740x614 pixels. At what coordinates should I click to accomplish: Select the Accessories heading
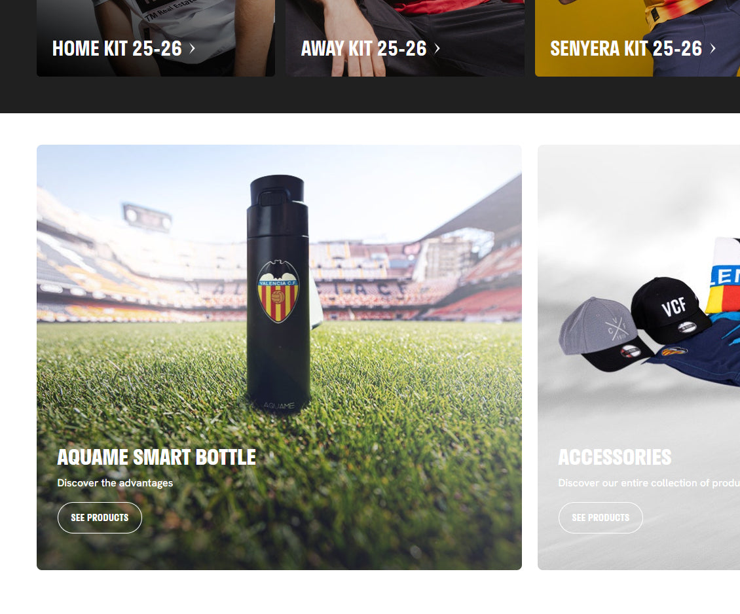615,457
